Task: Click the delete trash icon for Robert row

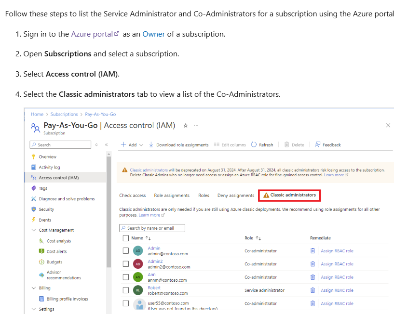Action: tap(312, 290)
